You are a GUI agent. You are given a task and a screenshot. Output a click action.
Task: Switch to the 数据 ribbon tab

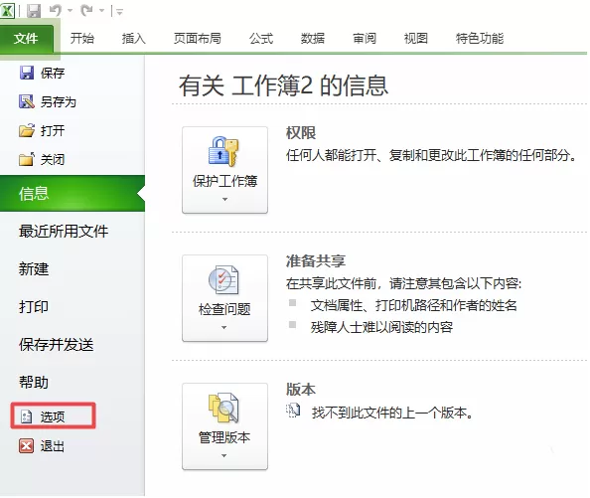(313, 38)
